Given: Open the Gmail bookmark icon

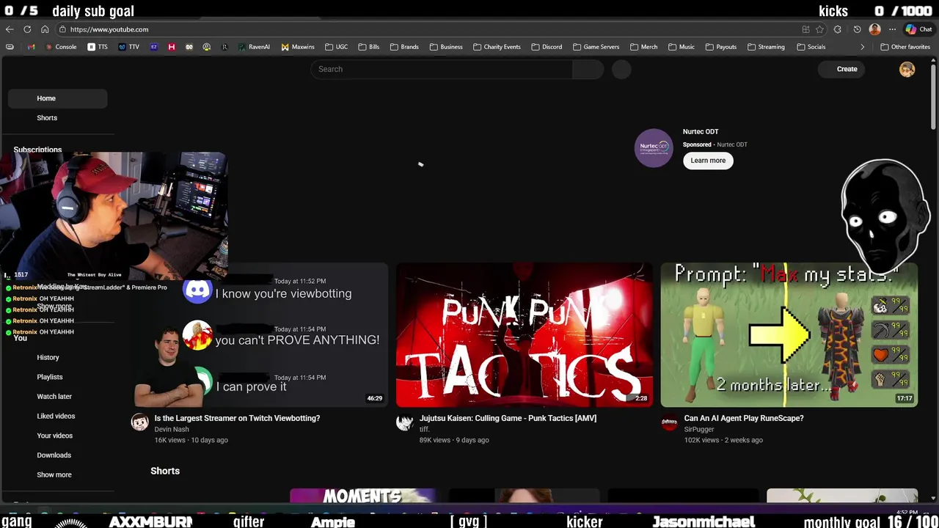Looking at the screenshot, I should pyautogui.click(x=31, y=47).
